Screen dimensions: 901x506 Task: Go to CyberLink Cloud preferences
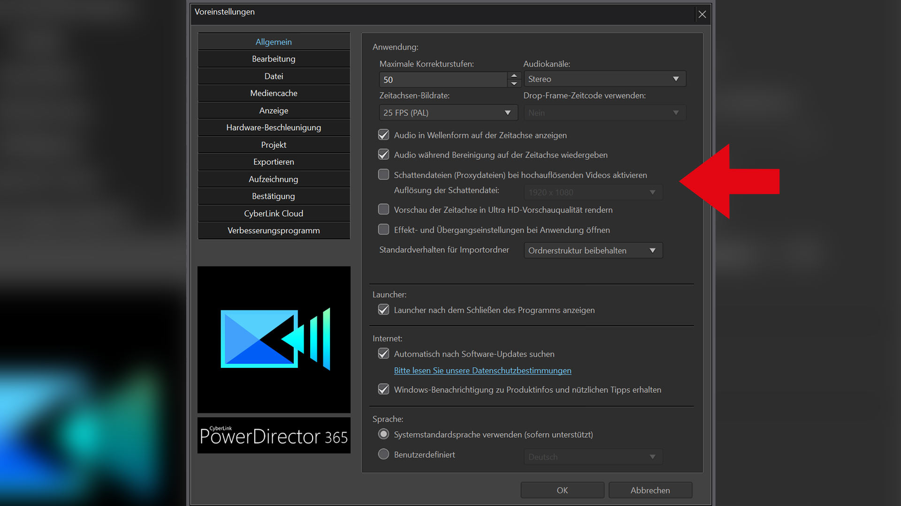274,213
